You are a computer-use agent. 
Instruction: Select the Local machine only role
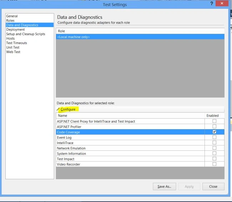(140, 37)
